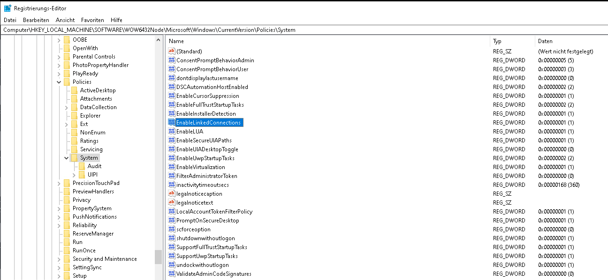Select the shutdownwithoutlogon value name
Screen dimensions: 608x280
pos(205,238)
